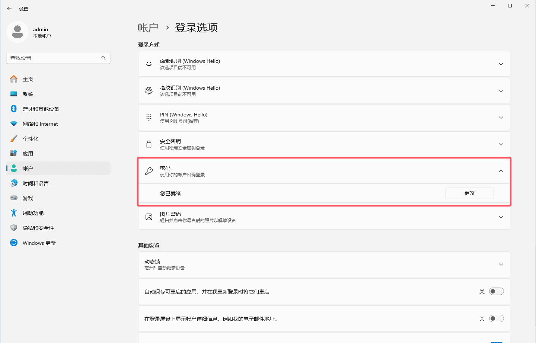Expand the 动态锁 chevron
536x343 pixels.
[x=501, y=265]
